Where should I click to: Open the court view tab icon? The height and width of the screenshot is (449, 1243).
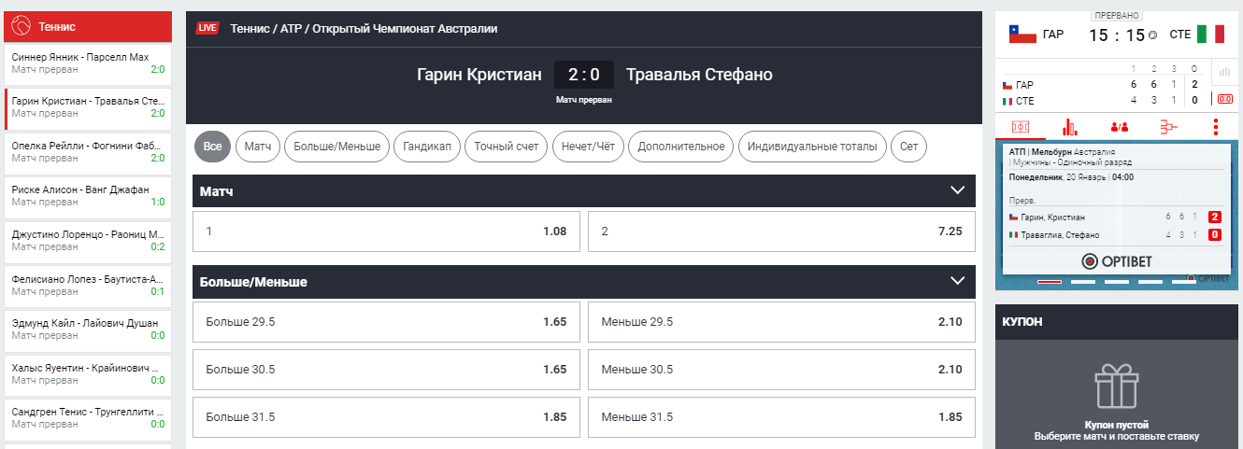point(1021,127)
